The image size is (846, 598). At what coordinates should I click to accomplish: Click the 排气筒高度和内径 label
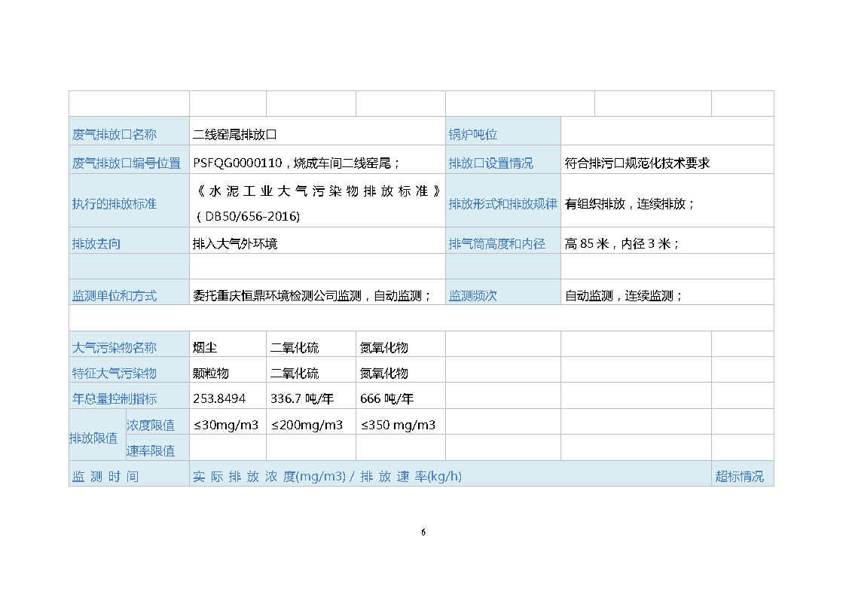pos(497,244)
